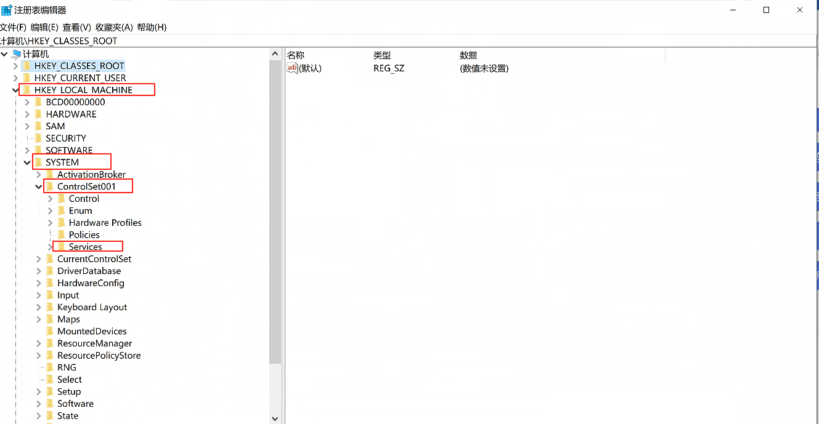Image resolution: width=819 pixels, height=424 pixels.
Task: Click the RNG folder icon
Action: [x=50, y=367]
